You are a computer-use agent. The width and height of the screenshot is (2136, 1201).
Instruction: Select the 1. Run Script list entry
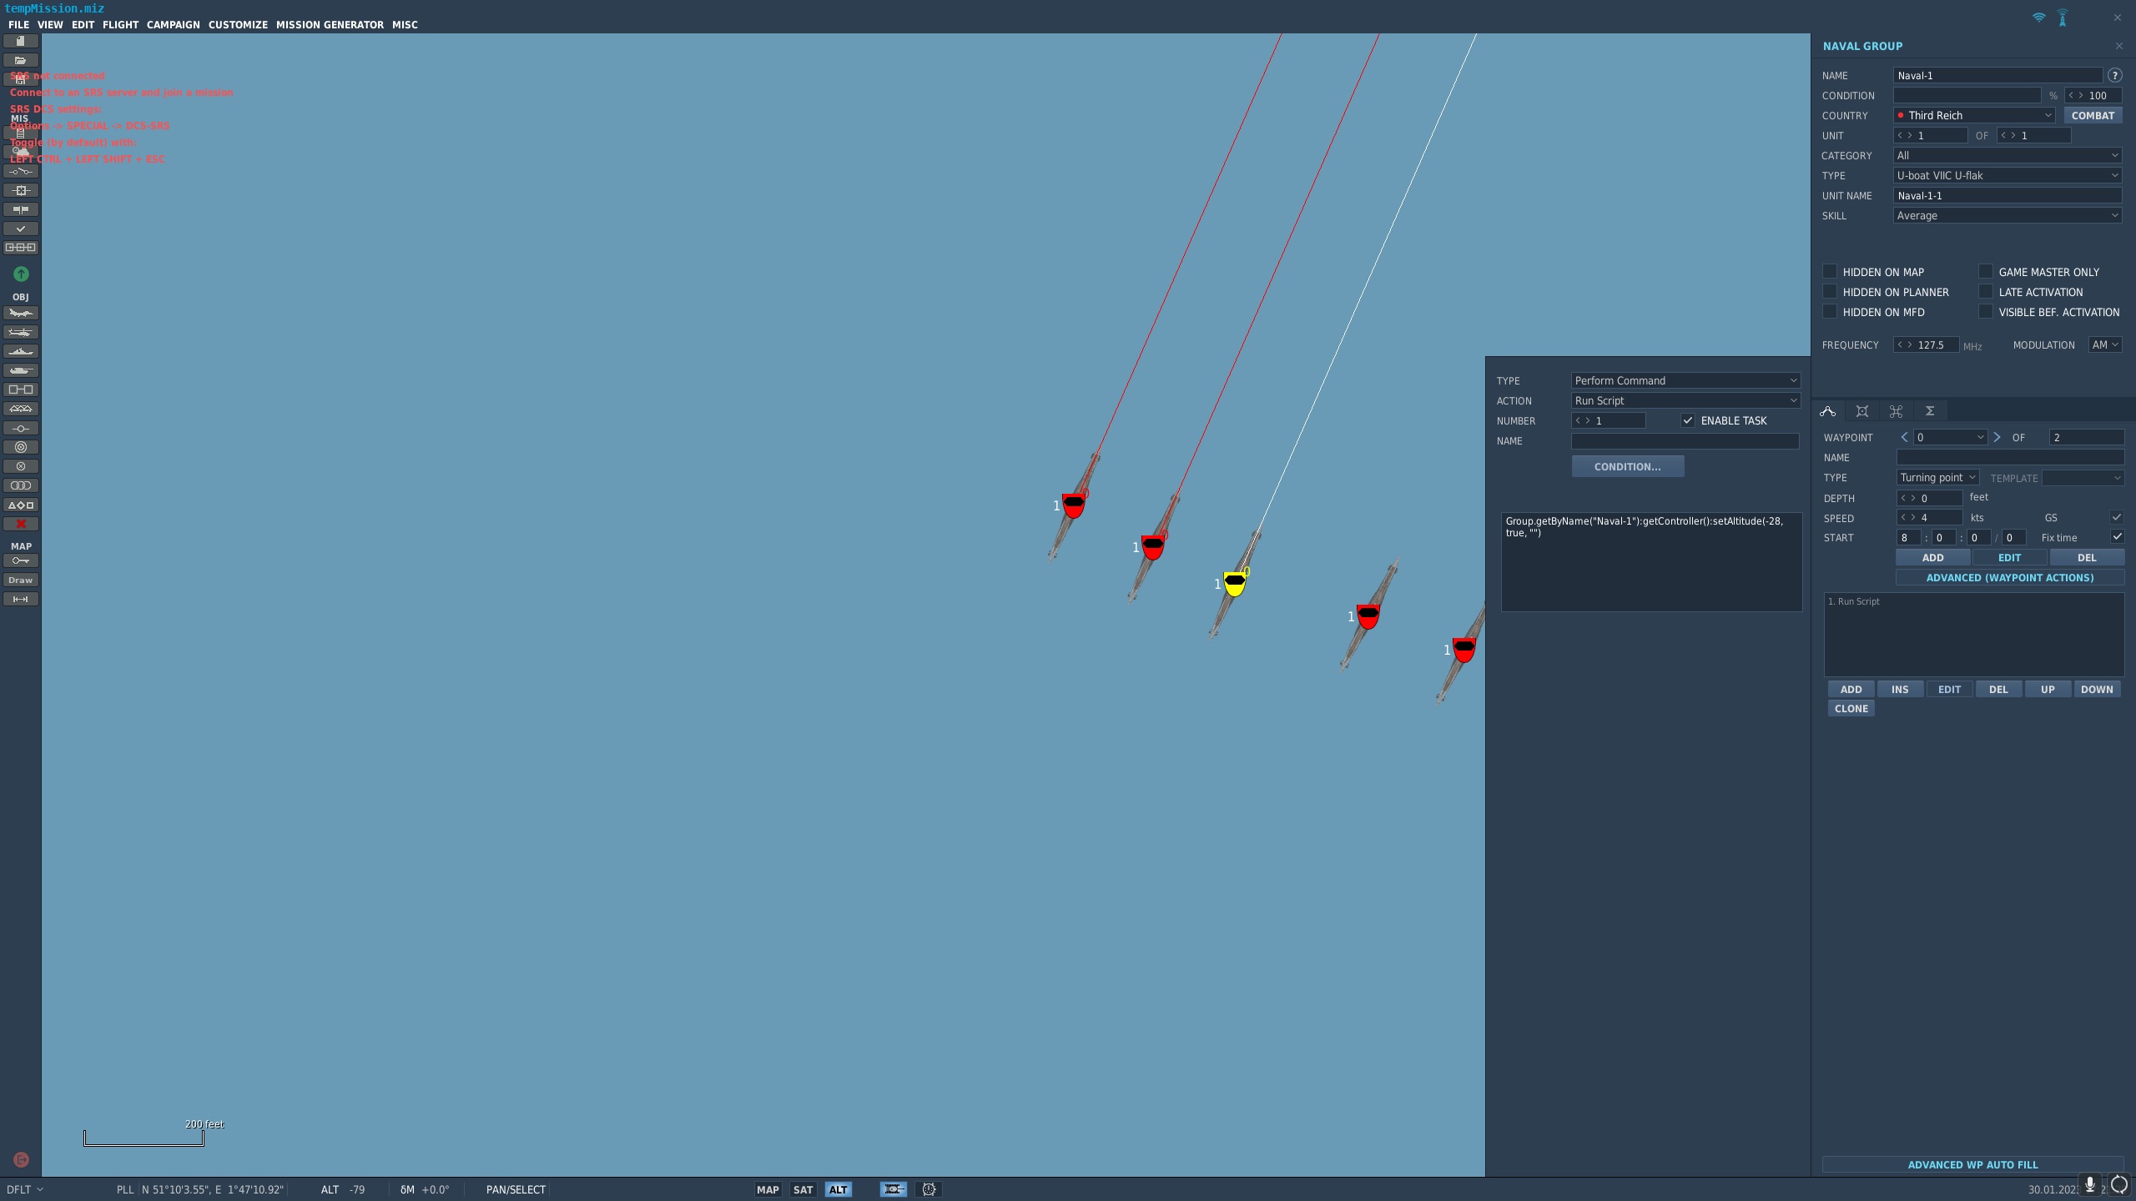click(x=1974, y=601)
